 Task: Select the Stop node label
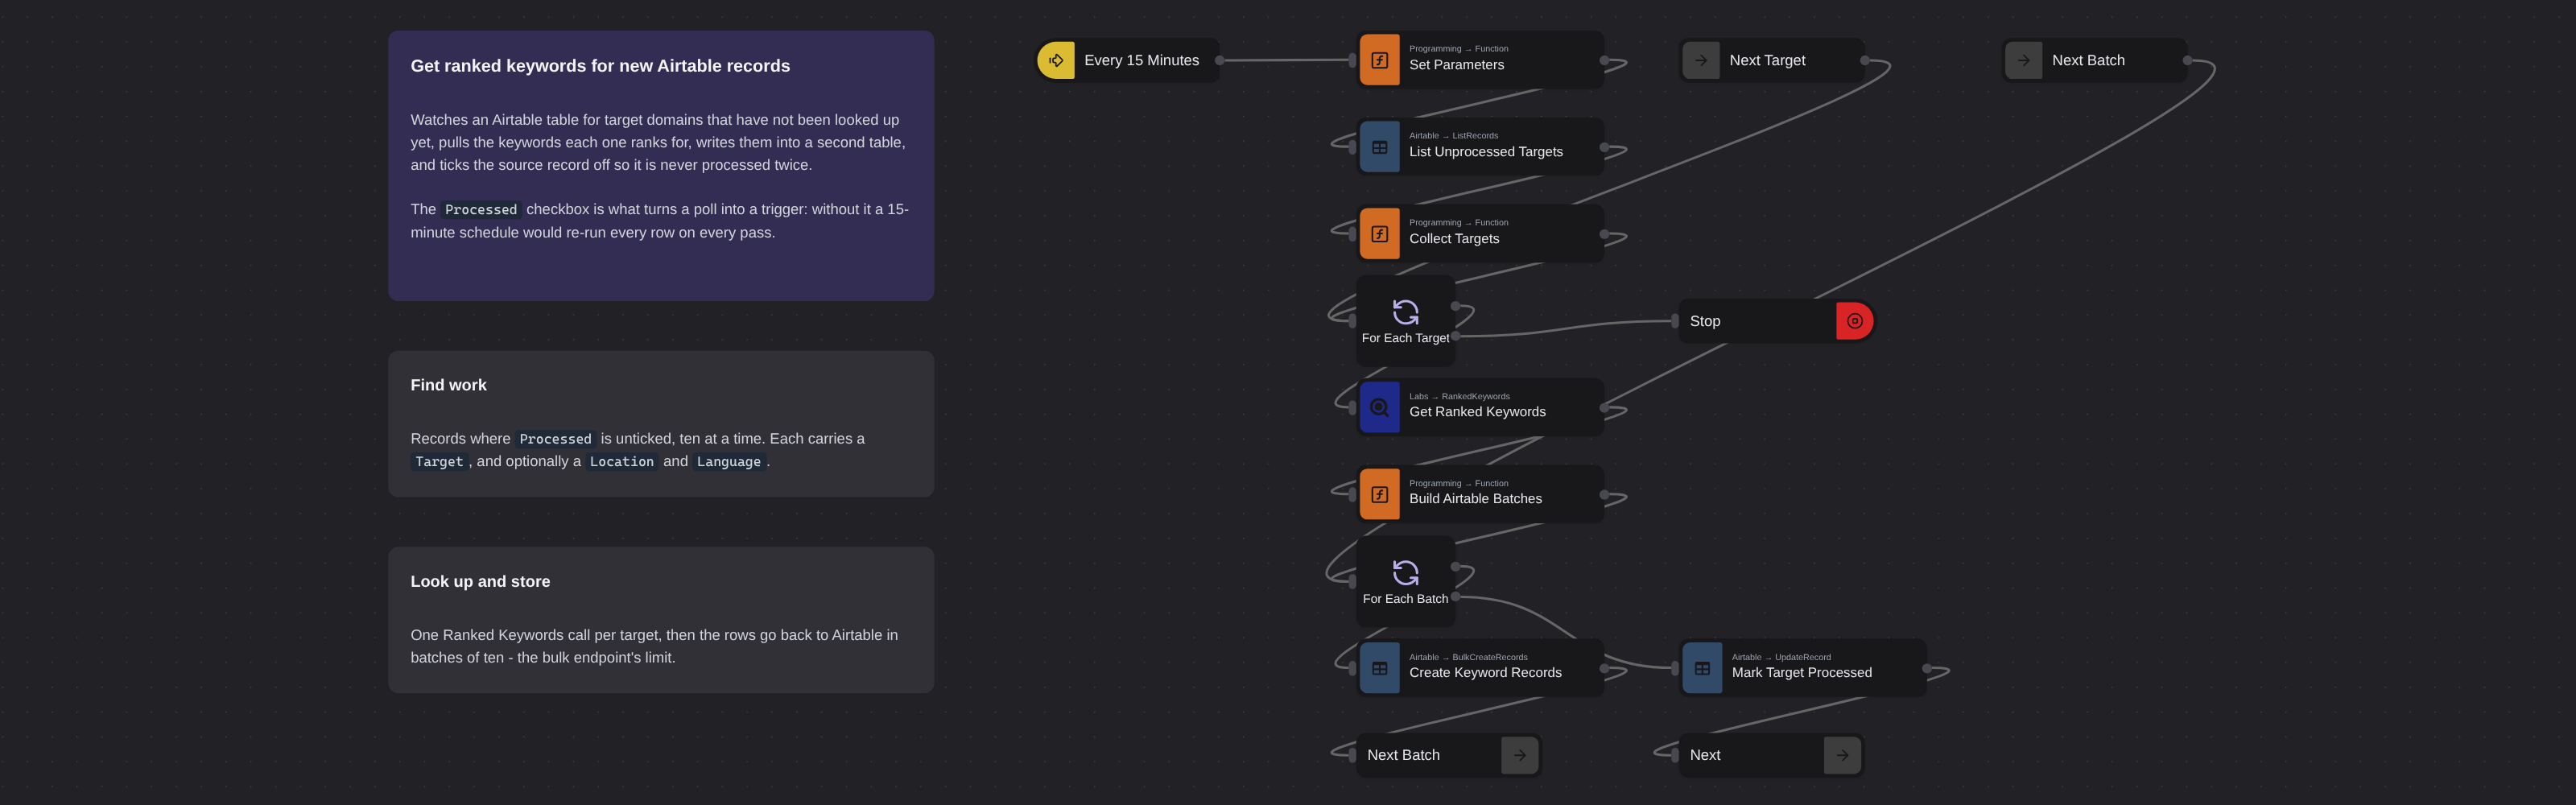[1705, 321]
